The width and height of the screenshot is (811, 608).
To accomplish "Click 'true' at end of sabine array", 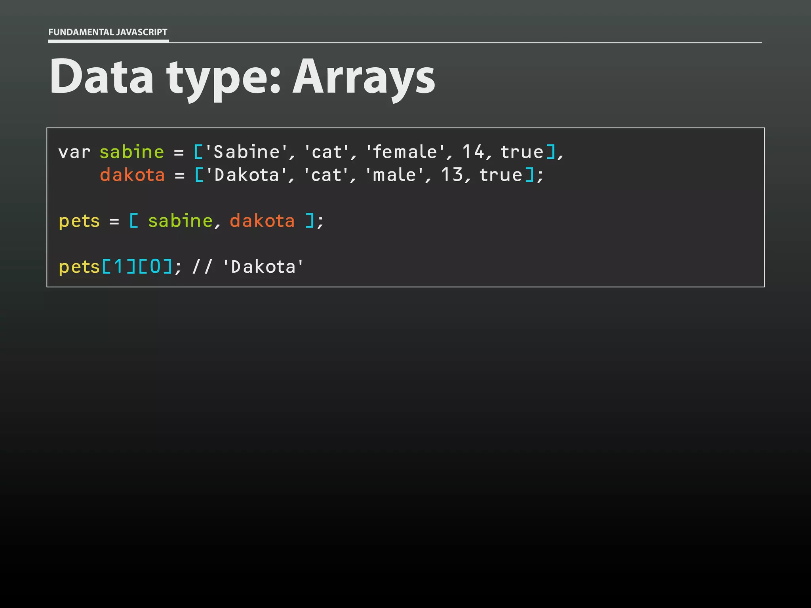I will click(x=522, y=152).
